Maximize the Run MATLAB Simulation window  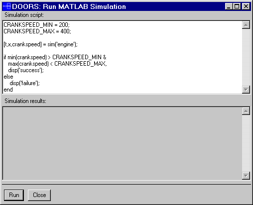[237, 6]
